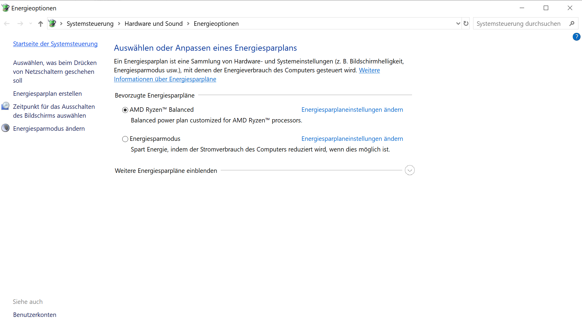Click the moon icon for sleep mode
The width and height of the screenshot is (582, 327).
click(5, 128)
